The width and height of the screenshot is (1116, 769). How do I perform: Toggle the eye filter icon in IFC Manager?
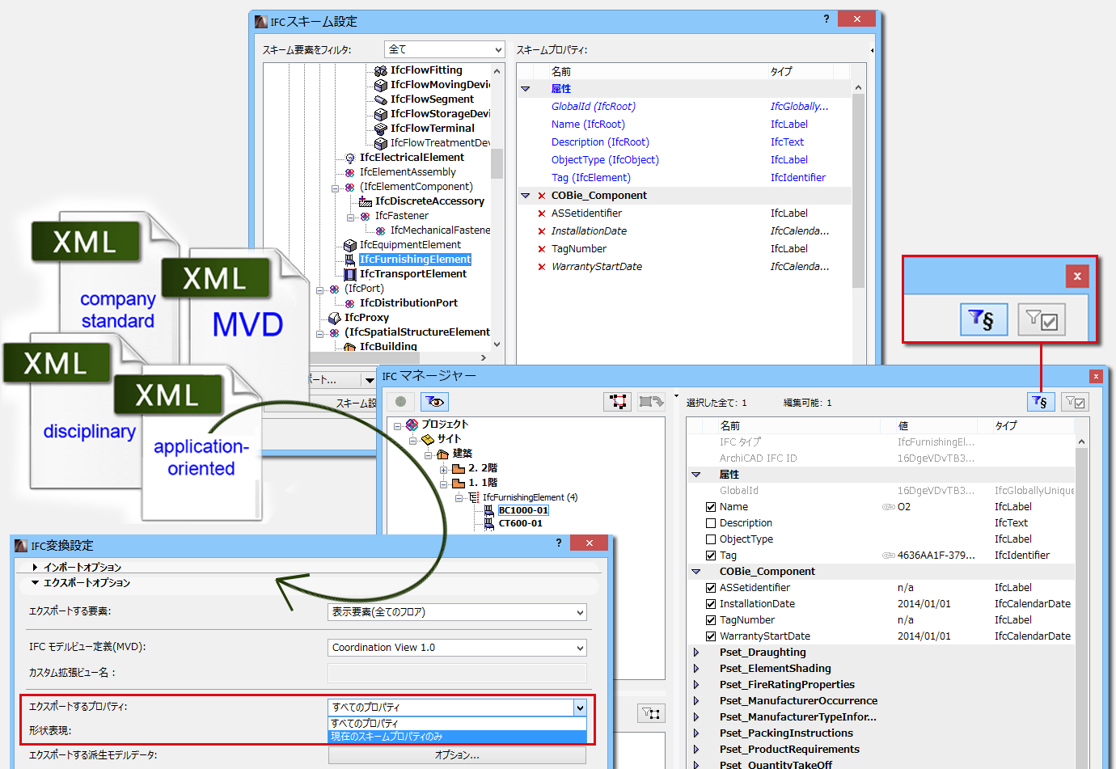click(434, 401)
